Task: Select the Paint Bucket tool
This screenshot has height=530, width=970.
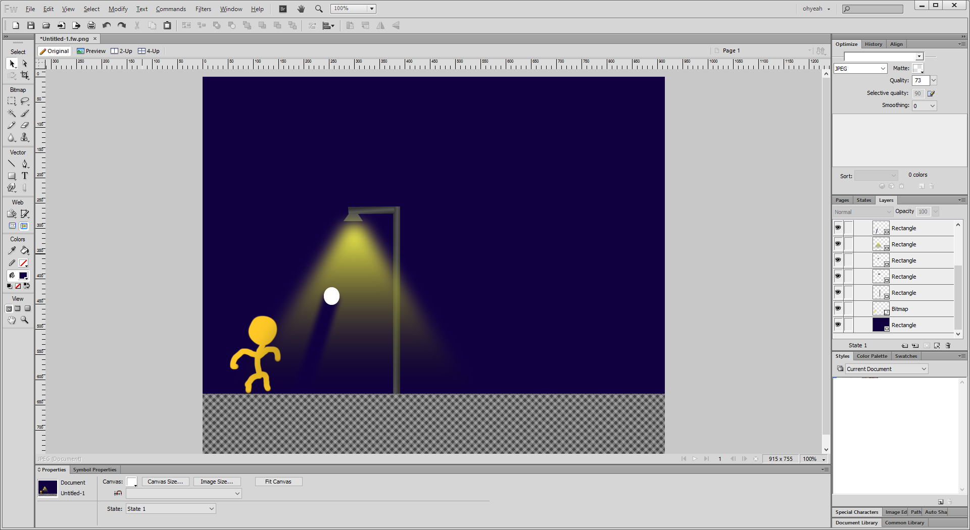Action: [25, 250]
